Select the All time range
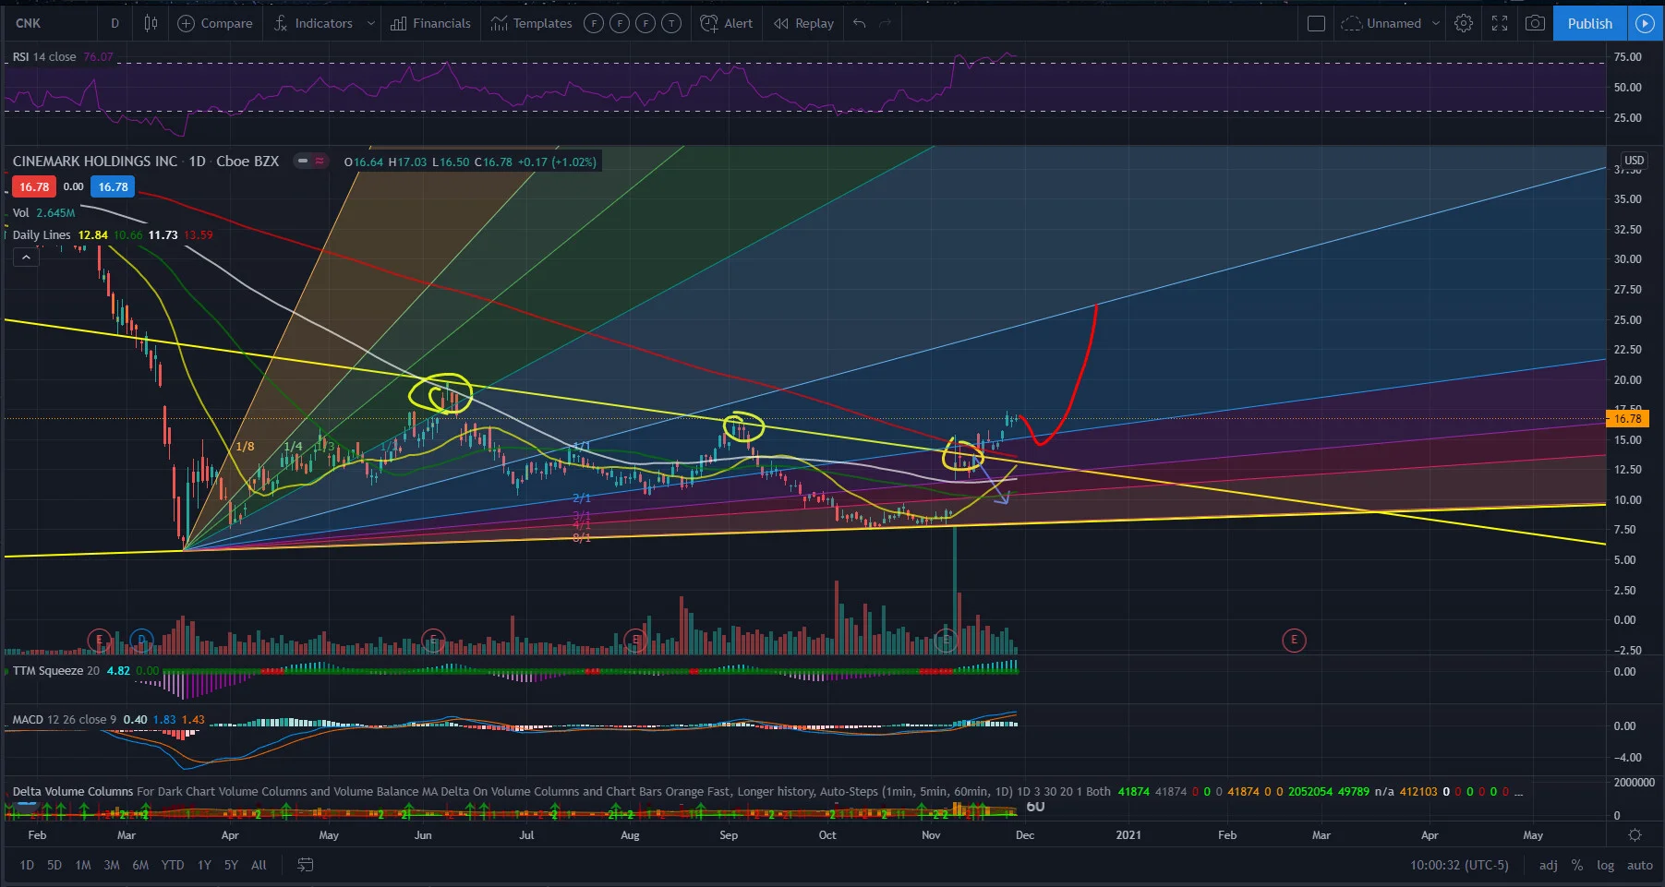This screenshot has height=887, width=1665. [259, 865]
